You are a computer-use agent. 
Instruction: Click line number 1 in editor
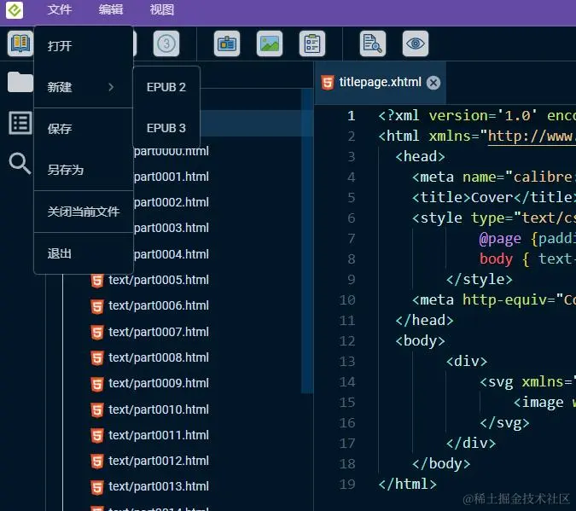point(352,116)
